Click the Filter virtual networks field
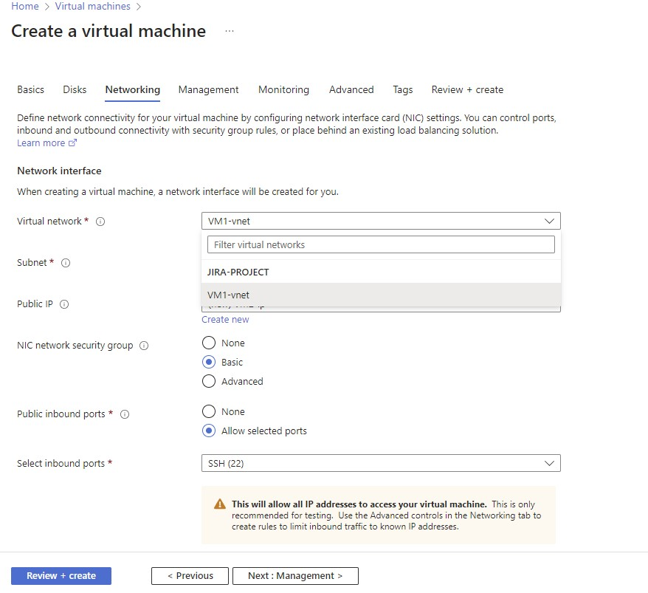This screenshot has height=593, width=648. pyautogui.click(x=381, y=244)
